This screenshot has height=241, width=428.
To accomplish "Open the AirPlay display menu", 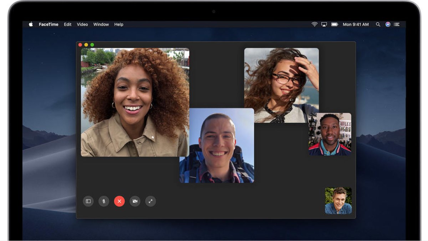I will [x=324, y=24].
